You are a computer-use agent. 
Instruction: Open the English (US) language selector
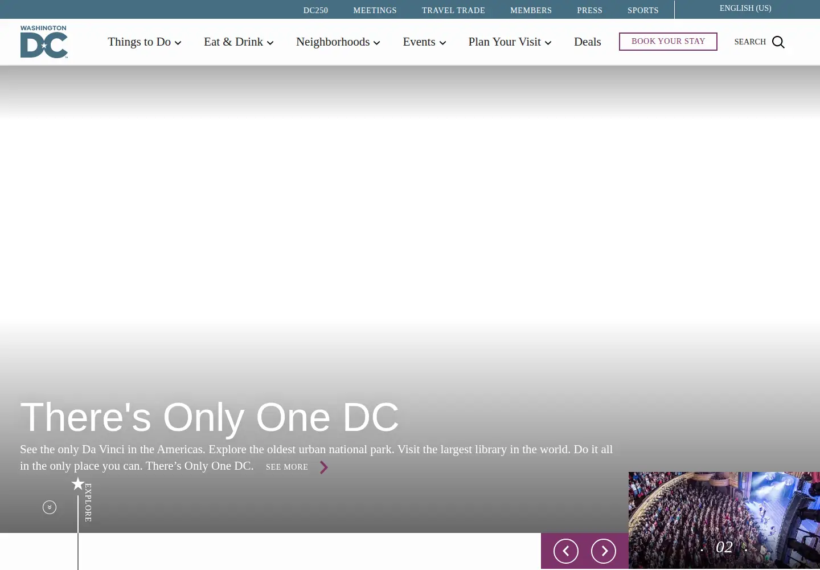click(745, 9)
